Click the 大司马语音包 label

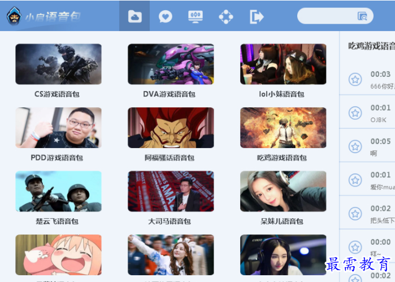[x=170, y=222]
